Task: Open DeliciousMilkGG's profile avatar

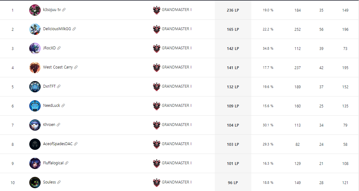Action: click(35, 29)
